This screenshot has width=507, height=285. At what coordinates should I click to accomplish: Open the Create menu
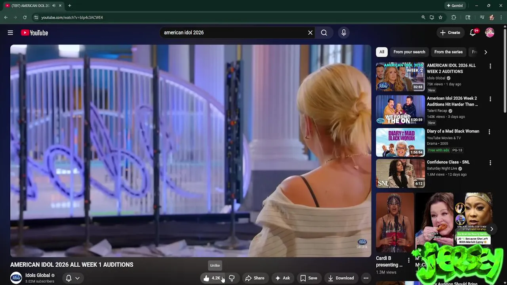[x=450, y=33]
